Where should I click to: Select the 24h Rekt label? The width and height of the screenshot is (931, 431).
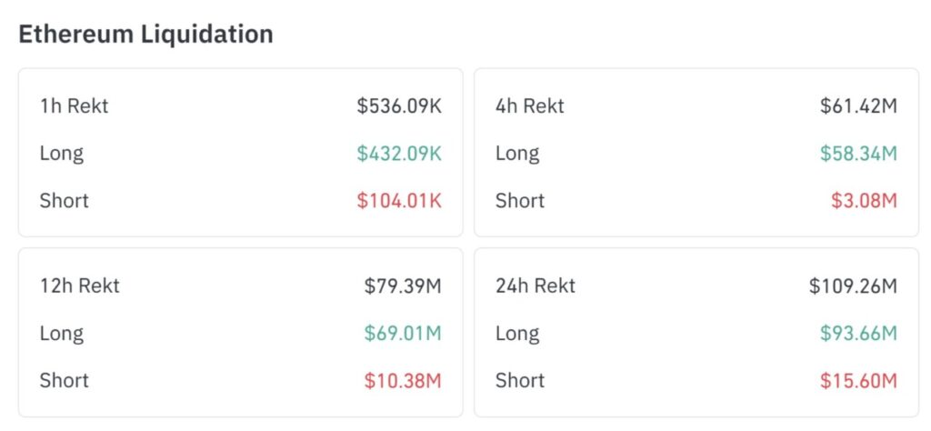(536, 286)
